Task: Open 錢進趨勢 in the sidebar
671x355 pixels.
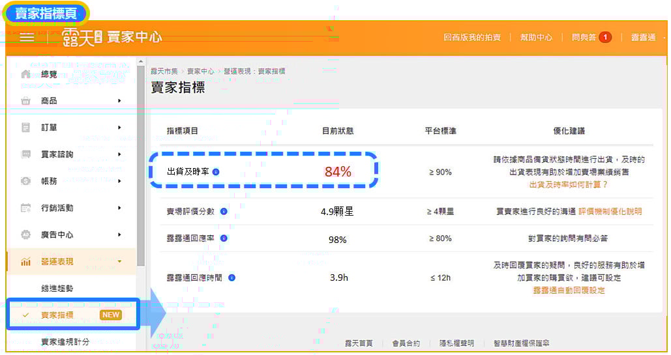Action: 57,289
